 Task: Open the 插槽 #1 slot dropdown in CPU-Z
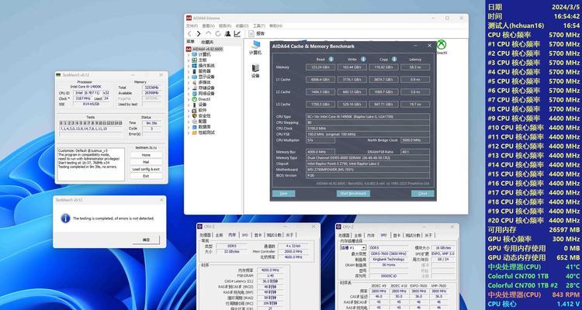pos(353,248)
